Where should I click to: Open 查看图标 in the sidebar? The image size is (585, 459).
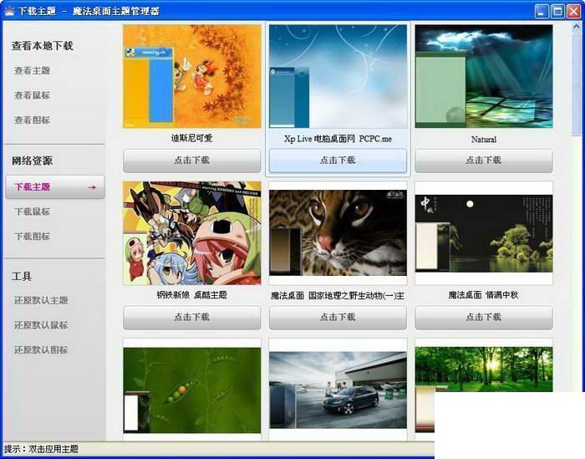[x=32, y=120]
